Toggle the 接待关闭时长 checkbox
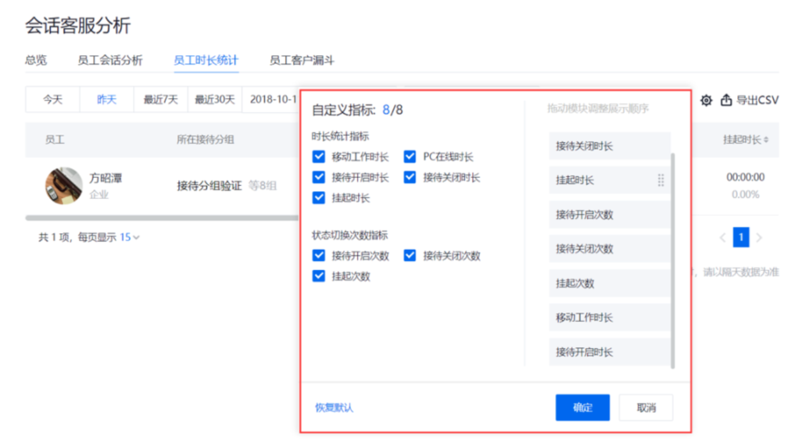The width and height of the screenshot is (802, 444). point(410,177)
